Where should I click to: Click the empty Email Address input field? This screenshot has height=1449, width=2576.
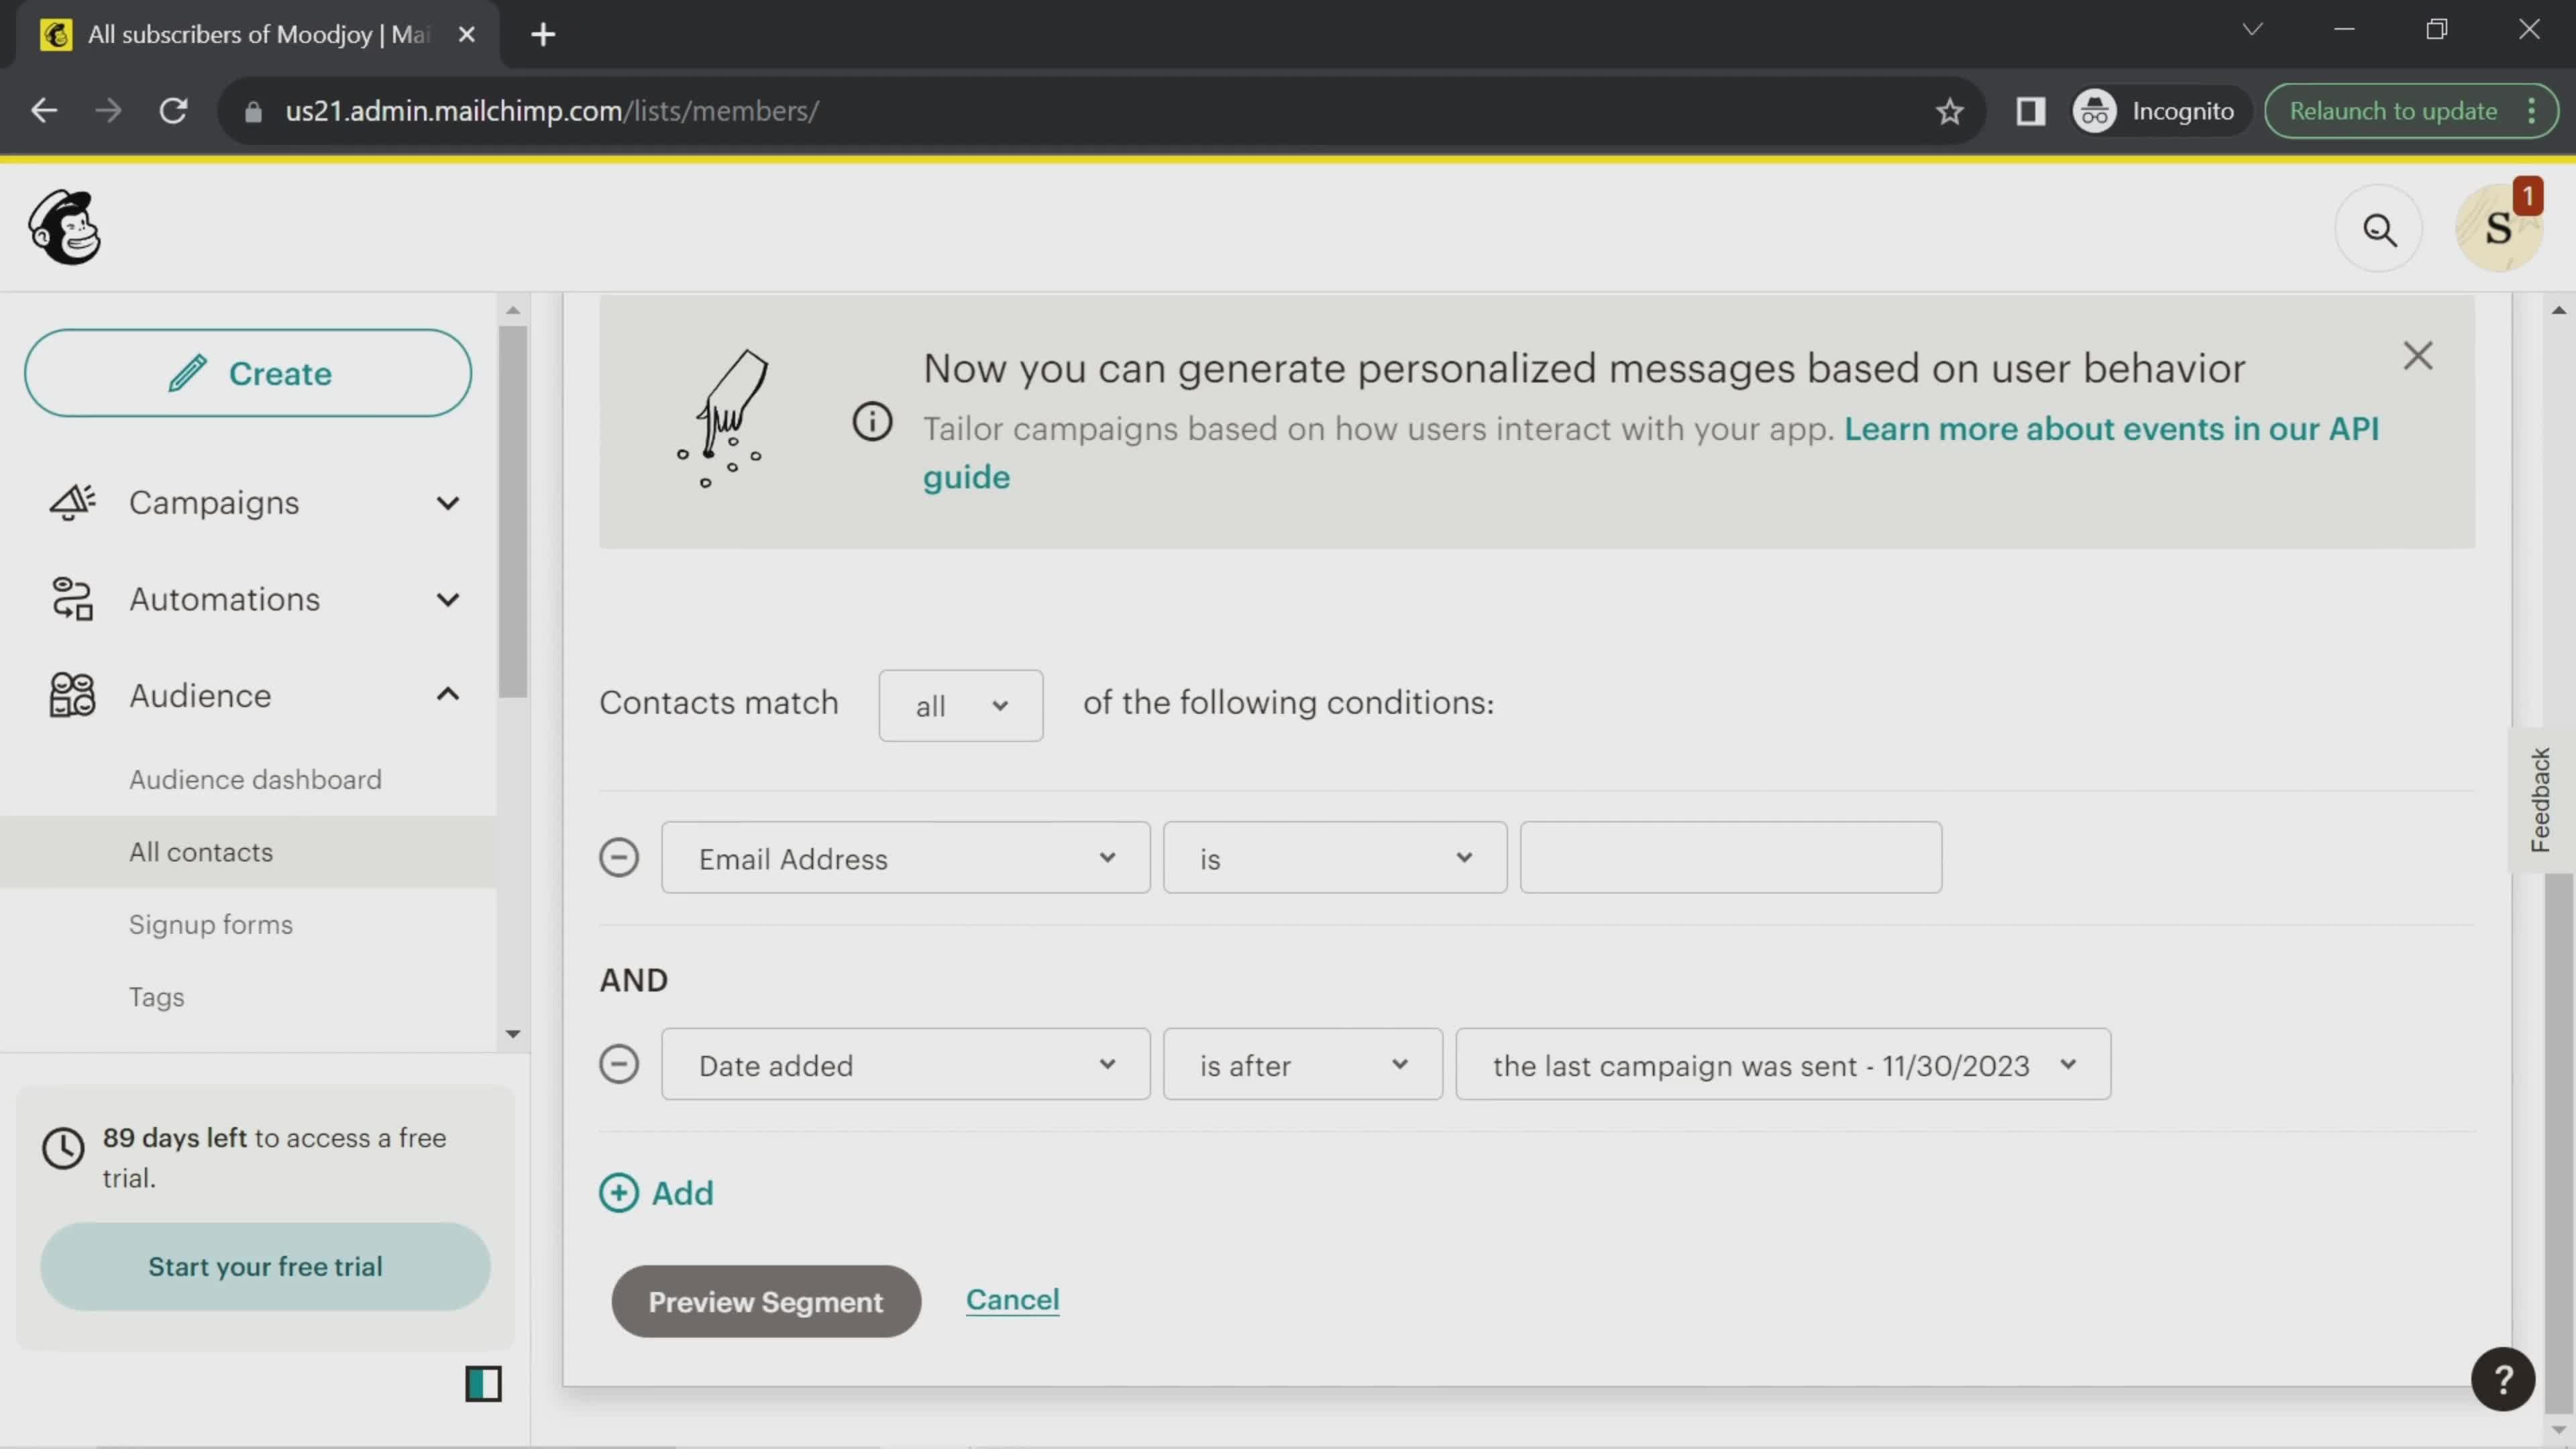(x=1730, y=858)
